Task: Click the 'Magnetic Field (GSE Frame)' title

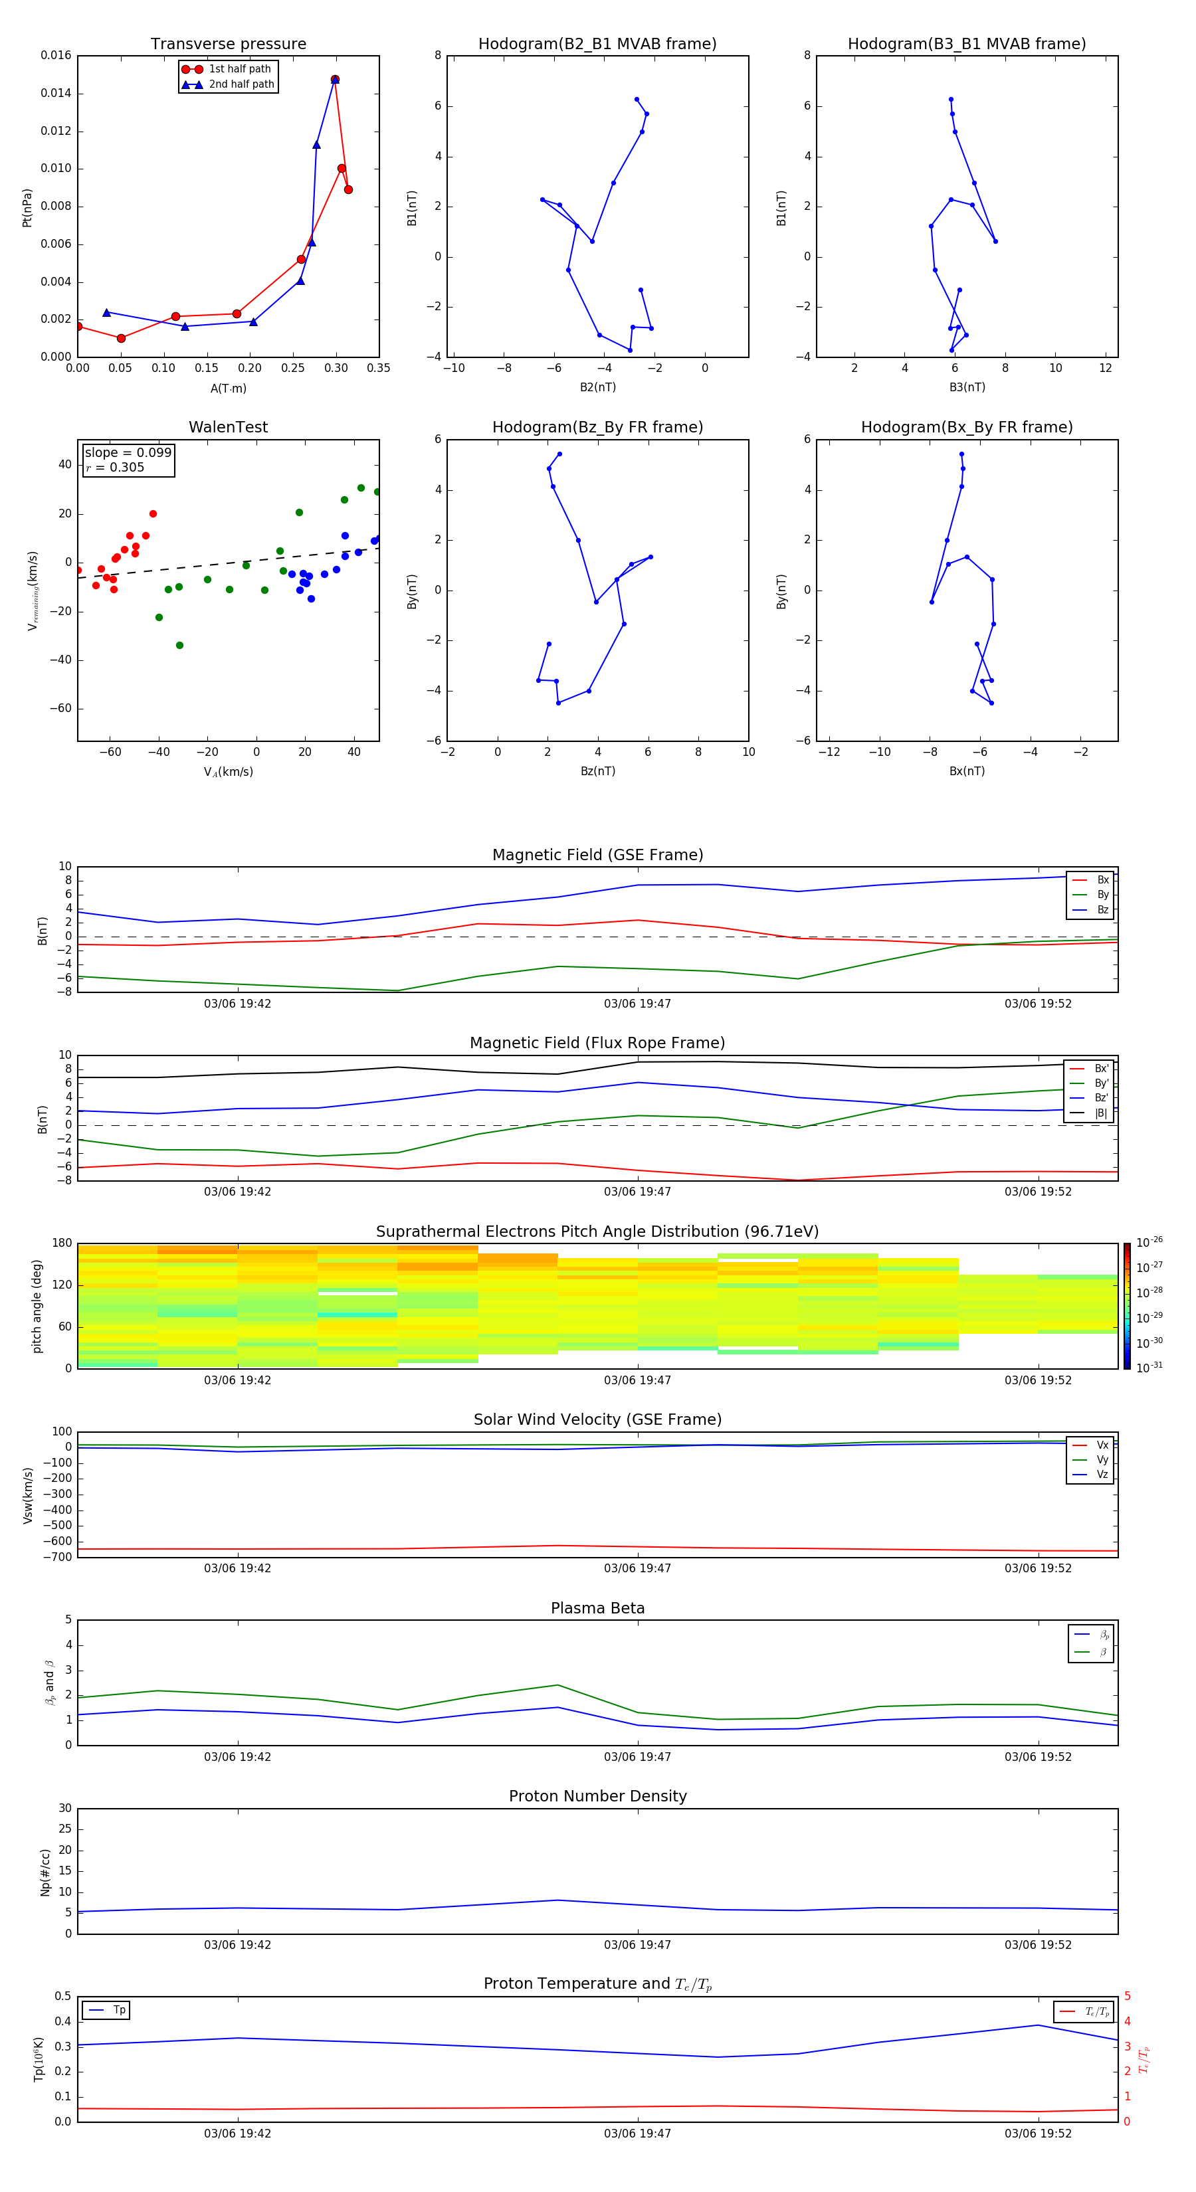Action: click(597, 855)
